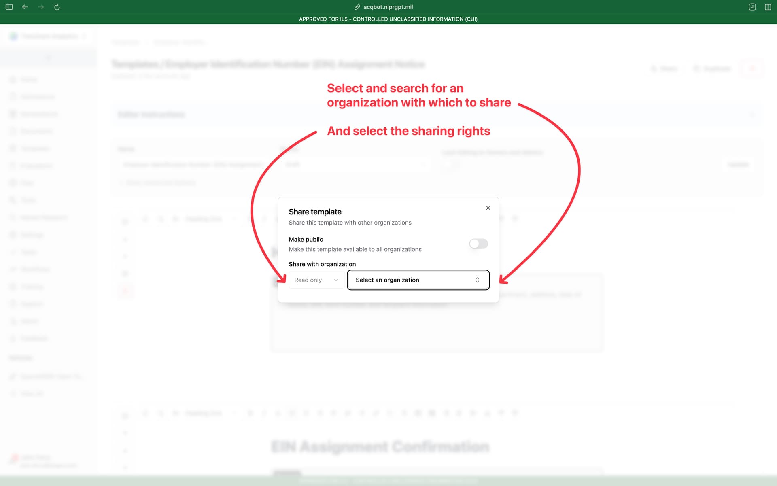Click the 'Share with organization' label
This screenshot has height=486, width=777.
[x=322, y=264]
